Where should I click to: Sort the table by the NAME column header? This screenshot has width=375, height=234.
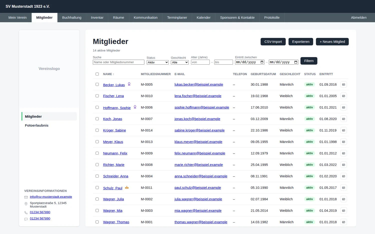click(x=108, y=74)
